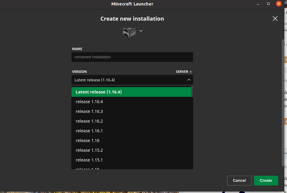The width and height of the screenshot is (287, 193).
Task: Click the furnace installation icon
Action: point(130,32)
